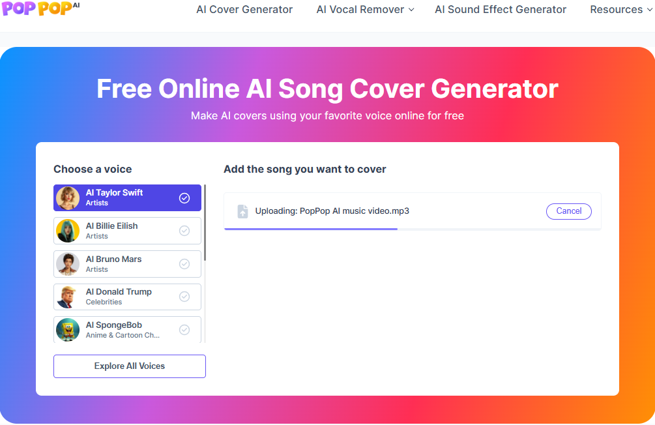Click 'Uploading: PopPop AI music video.mp3' text
Image resolution: width=655 pixels, height=425 pixels.
pos(332,211)
